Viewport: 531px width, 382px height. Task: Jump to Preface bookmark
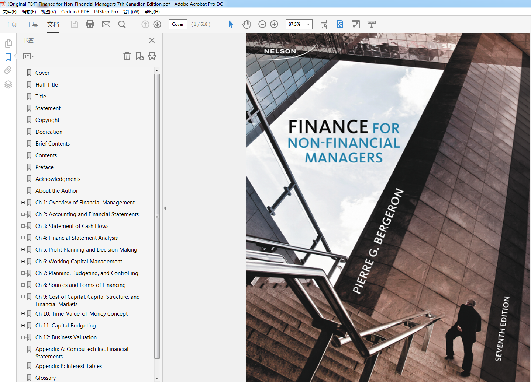coord(44,167)
